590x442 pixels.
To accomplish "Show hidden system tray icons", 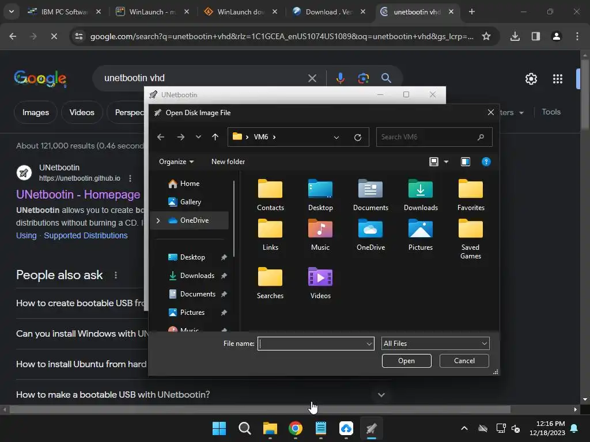I will (x=464, y=428).
